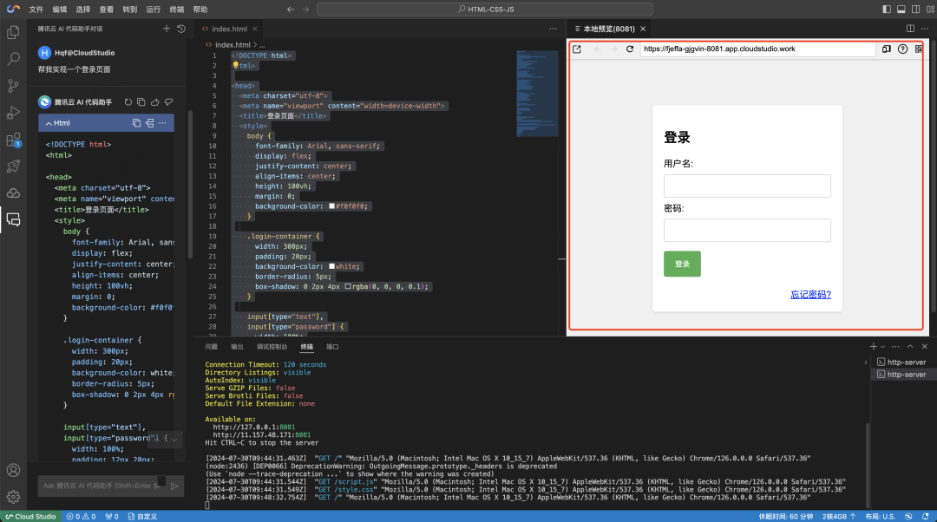The image size is (937, 522).
Task: Open the chat history clock icon
Action: tap(181, 29)
